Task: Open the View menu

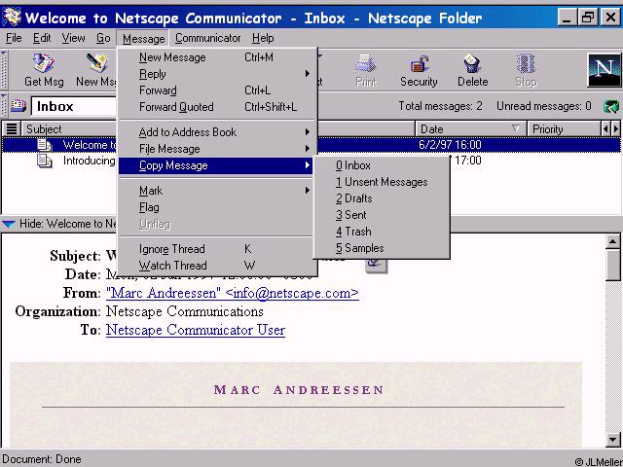Action: [73, 38]
